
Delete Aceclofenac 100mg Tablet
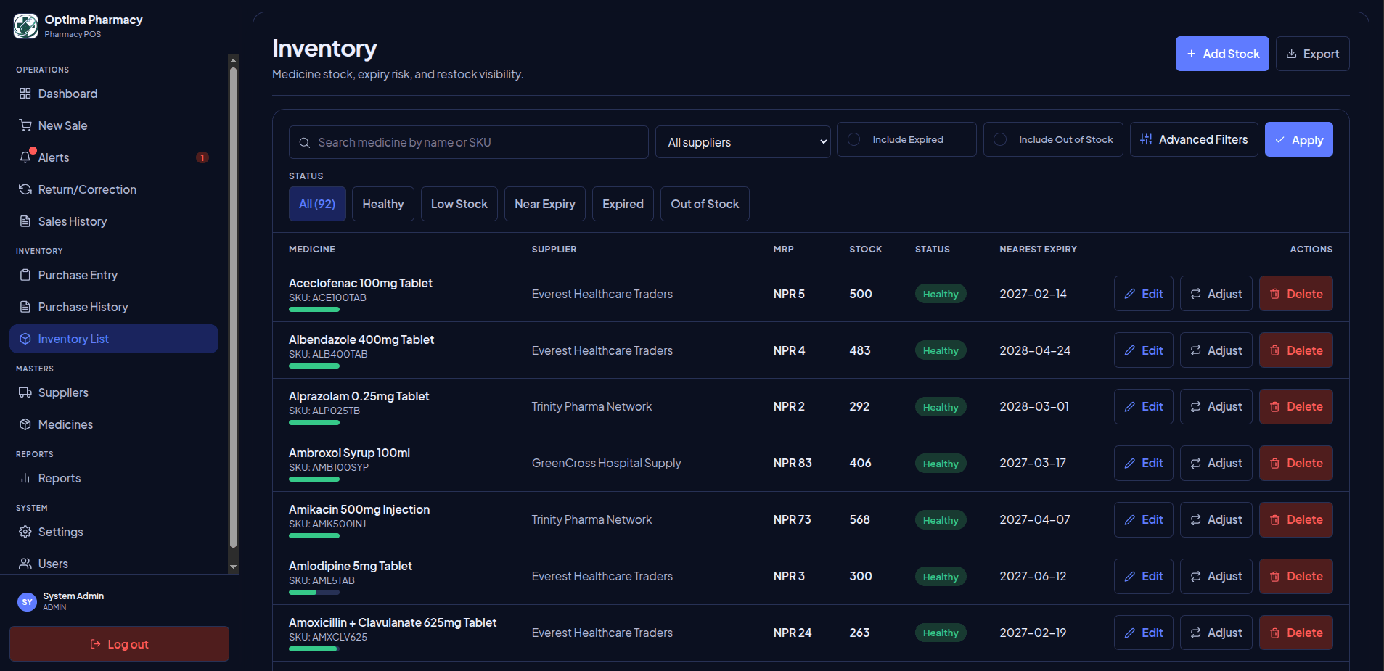1295,294
